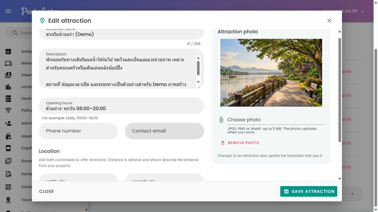
Task: Click the Tourism map-pin sidebar icon
Action: coord(8,200)
